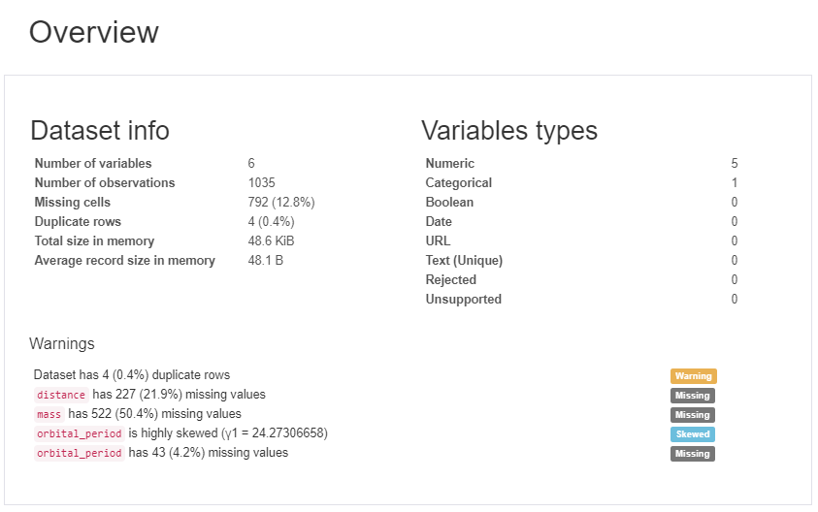Select the distance variable link
This screenshot has height=512, width=818.
61,396
